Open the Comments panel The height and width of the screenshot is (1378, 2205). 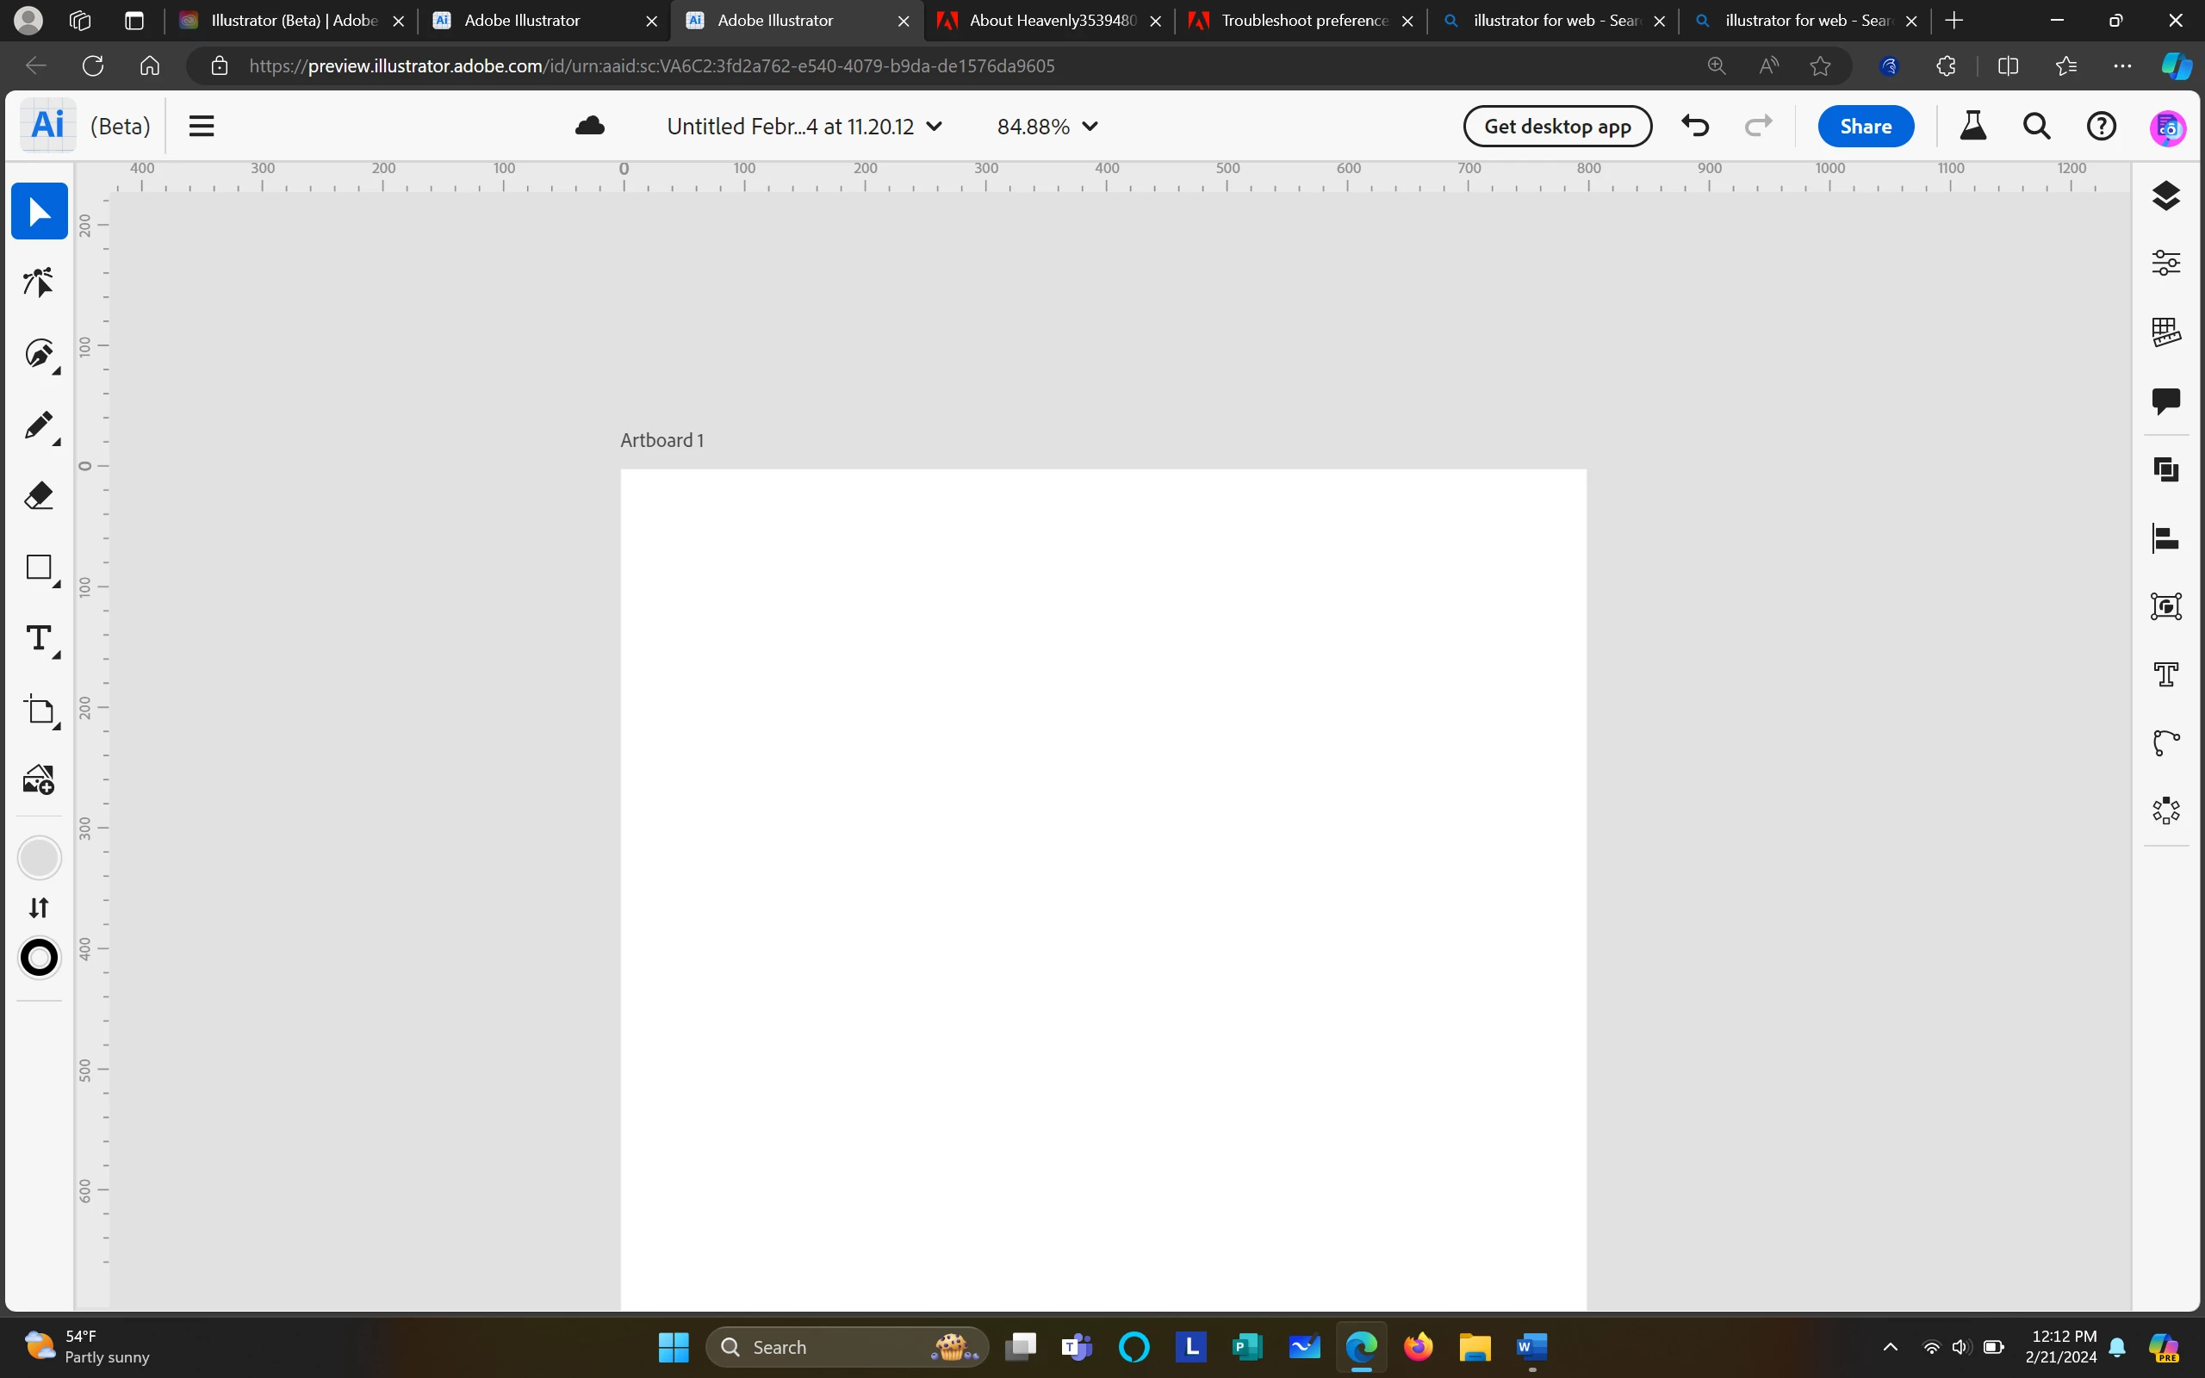[x=2166, y=401]
